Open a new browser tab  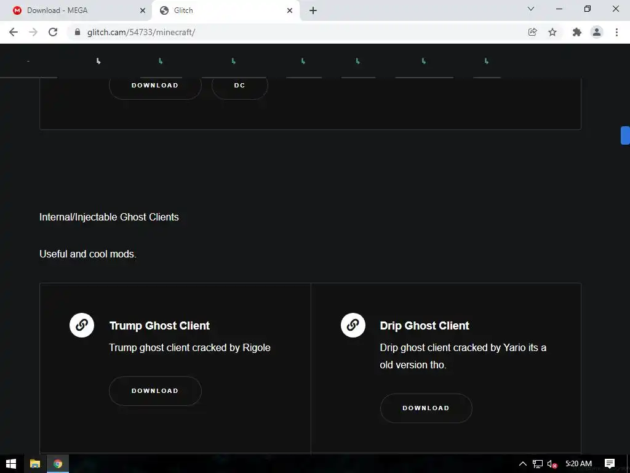313,10
